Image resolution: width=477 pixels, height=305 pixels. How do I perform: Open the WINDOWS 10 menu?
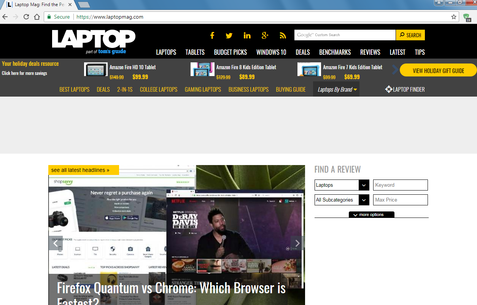[271, 52]
